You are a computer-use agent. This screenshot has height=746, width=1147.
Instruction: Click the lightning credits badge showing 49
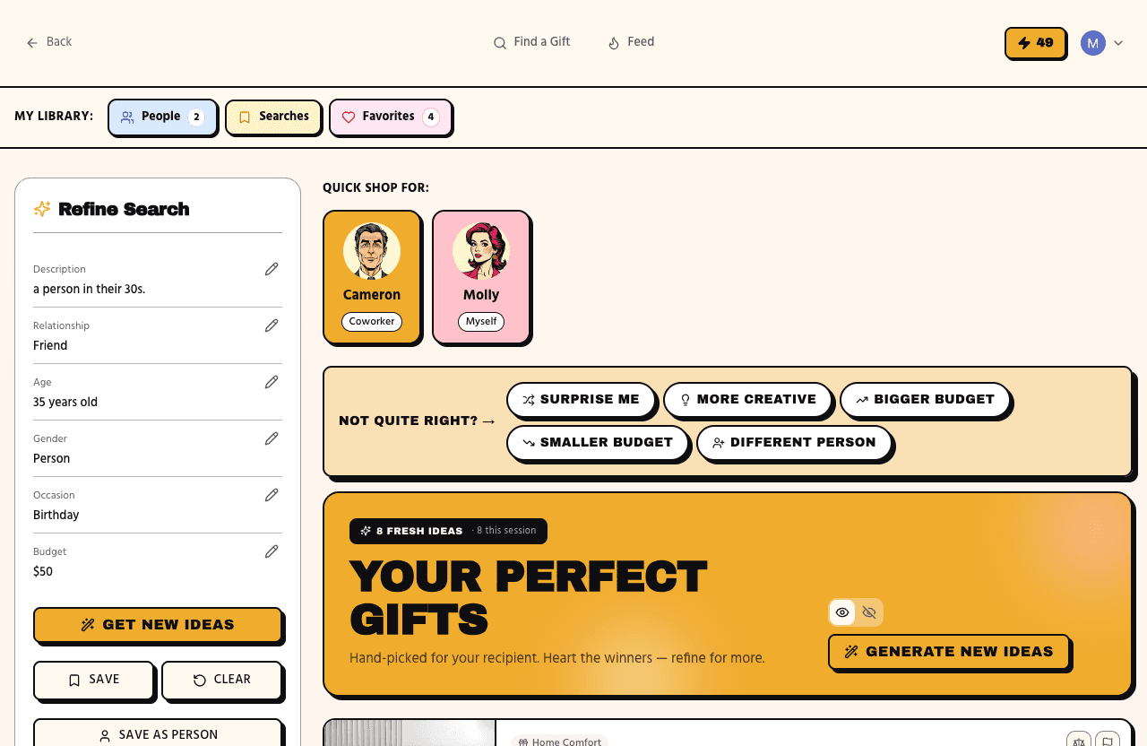tap(1035, 43)
